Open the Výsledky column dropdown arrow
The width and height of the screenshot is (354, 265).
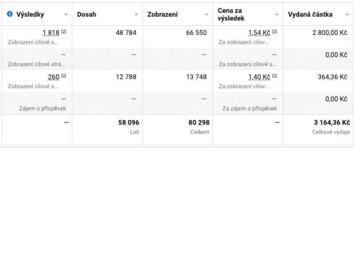[x=66, y=15]
